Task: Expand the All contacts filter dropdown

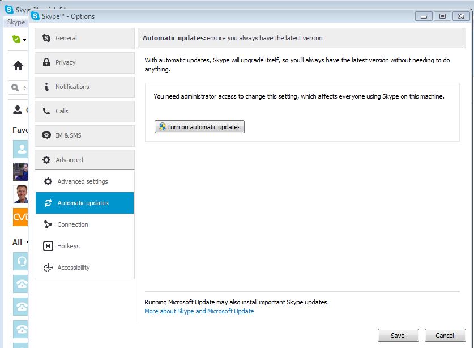Action: click(x=27, y=242)
